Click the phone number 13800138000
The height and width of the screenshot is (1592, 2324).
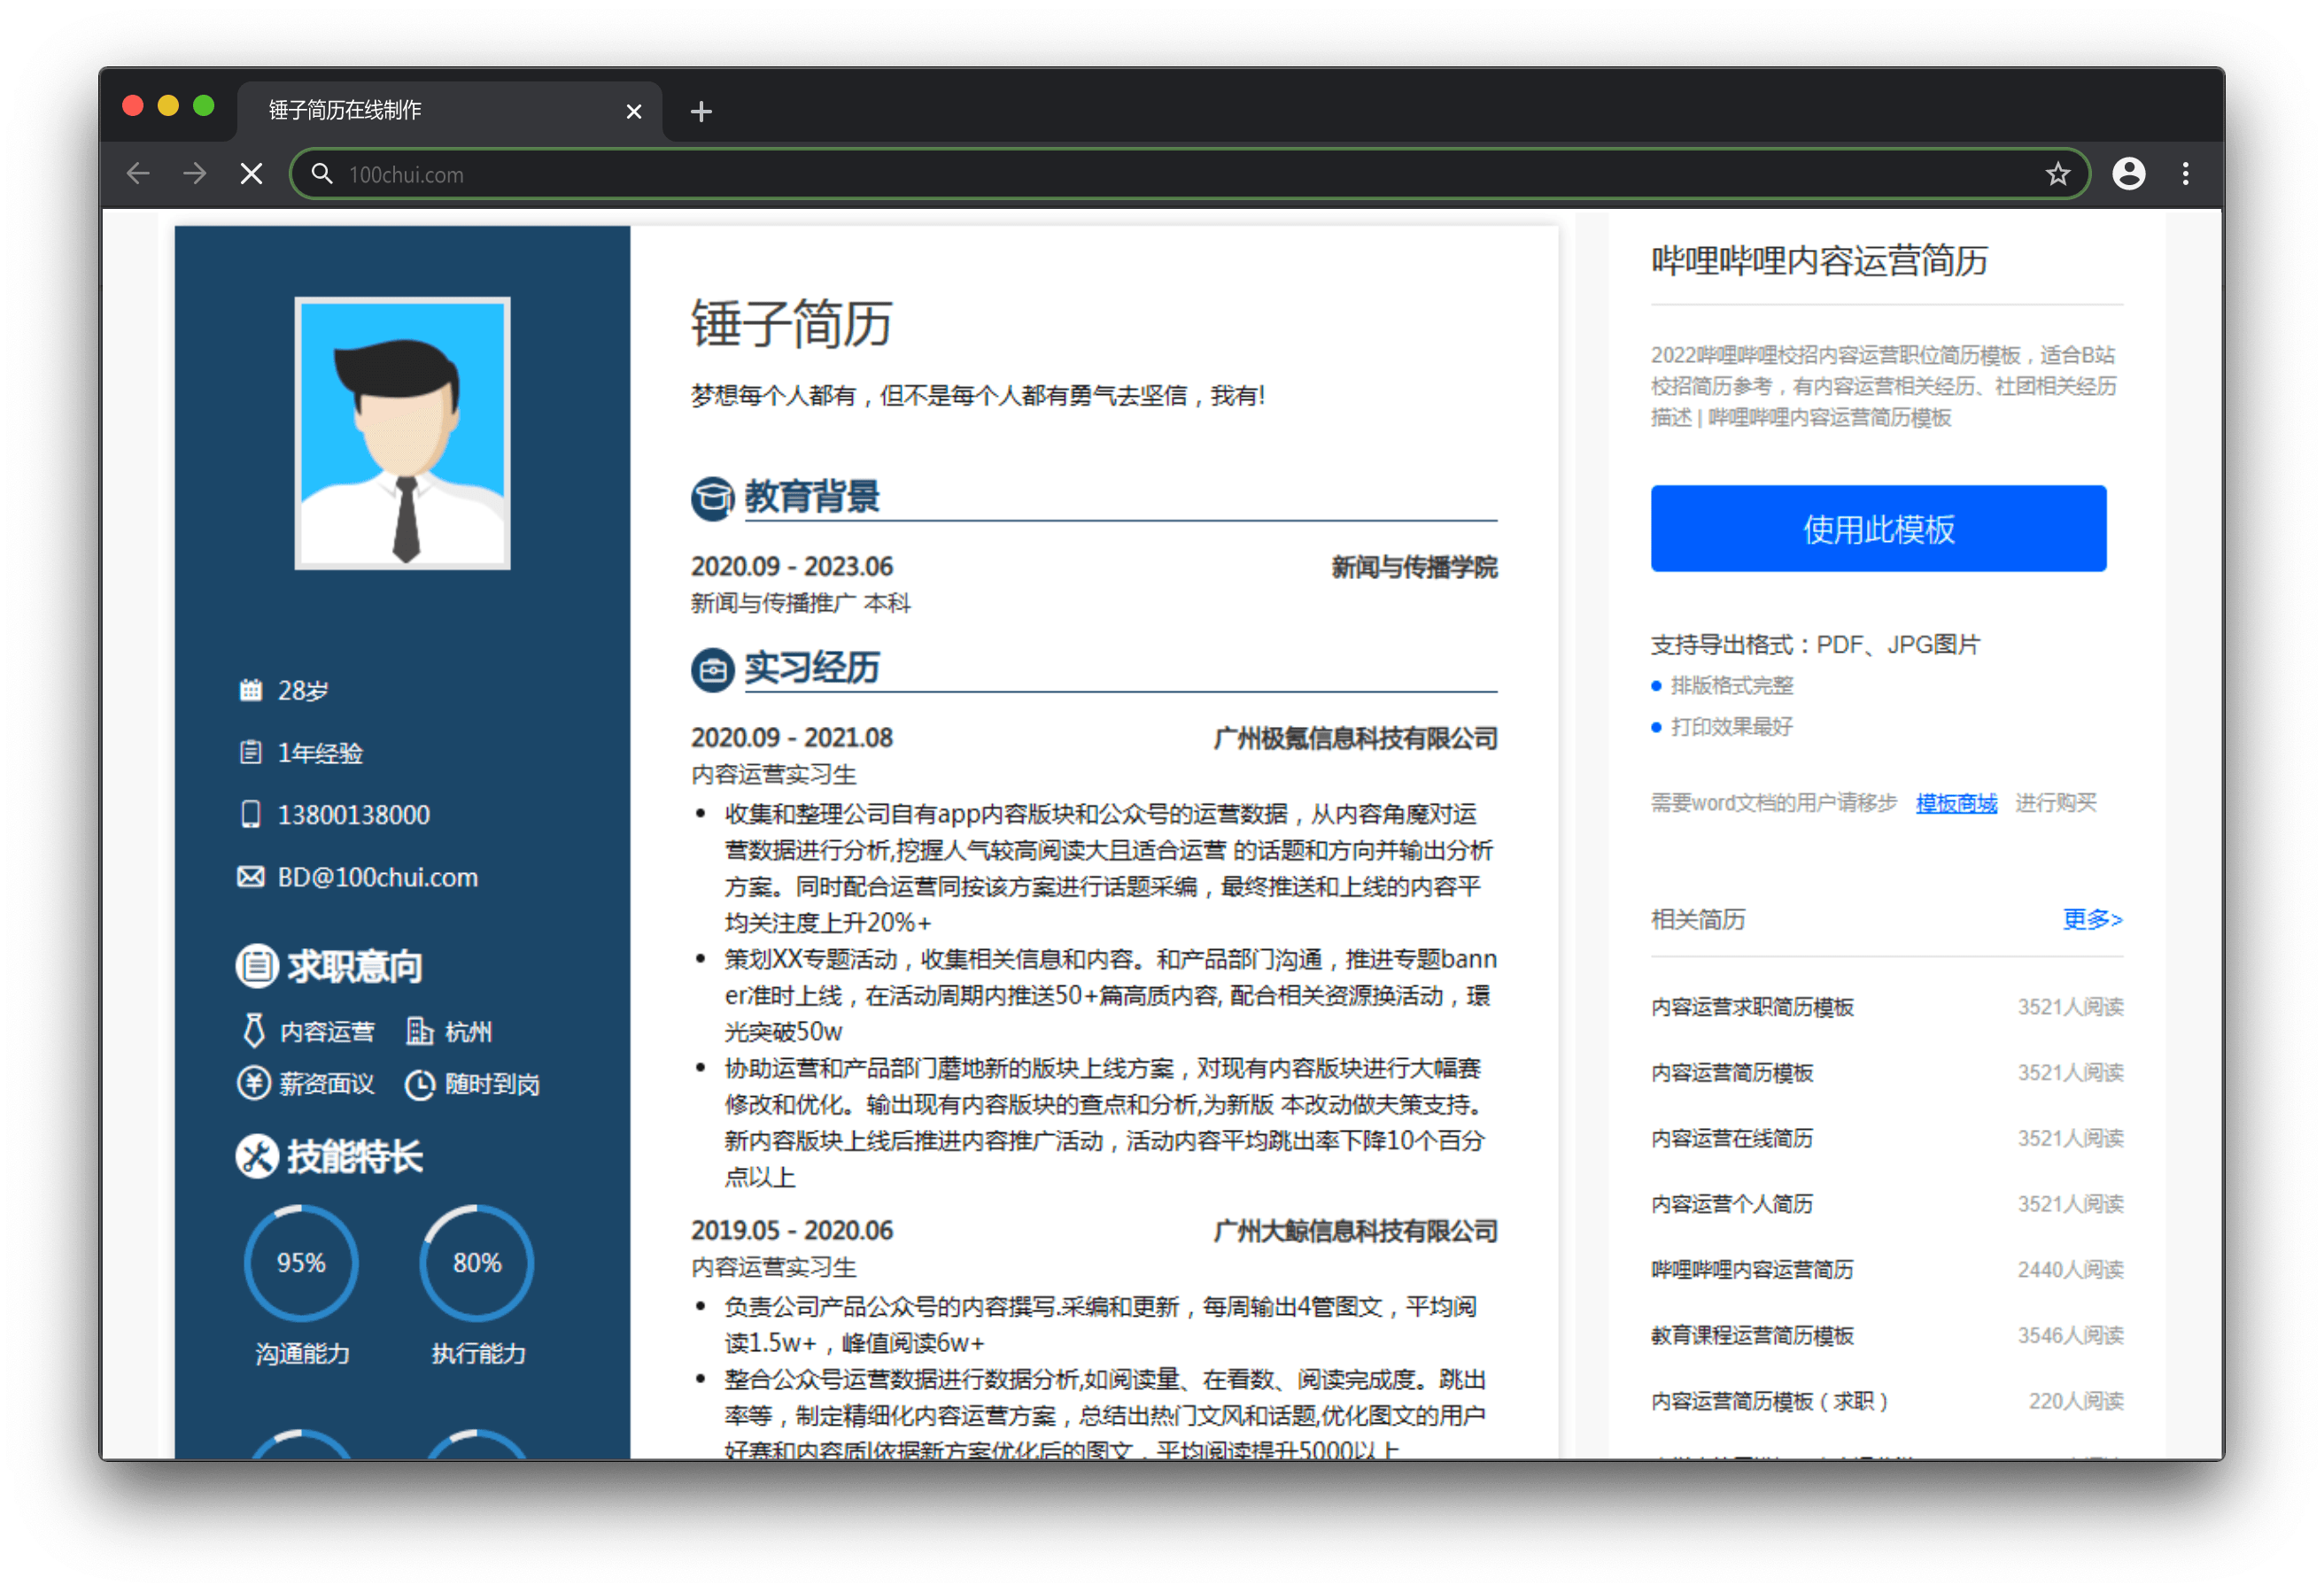point(354,814)
